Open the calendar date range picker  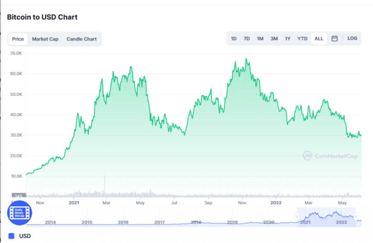coord(334,38)
